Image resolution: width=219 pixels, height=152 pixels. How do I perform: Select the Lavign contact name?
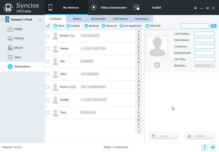coord(64,100)
